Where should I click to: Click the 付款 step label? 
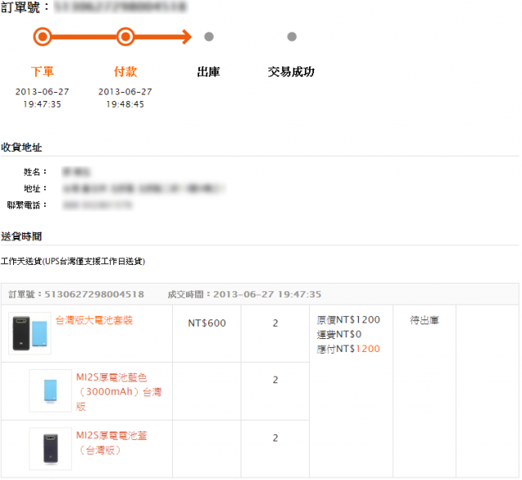126,72
